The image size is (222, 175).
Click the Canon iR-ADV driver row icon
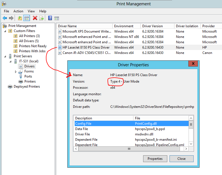click(60, 53)
